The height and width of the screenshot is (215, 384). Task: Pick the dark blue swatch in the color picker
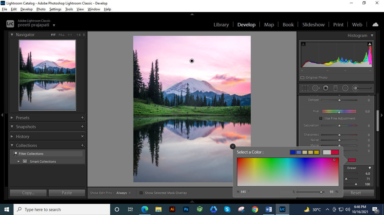click(x=293, y=152)
